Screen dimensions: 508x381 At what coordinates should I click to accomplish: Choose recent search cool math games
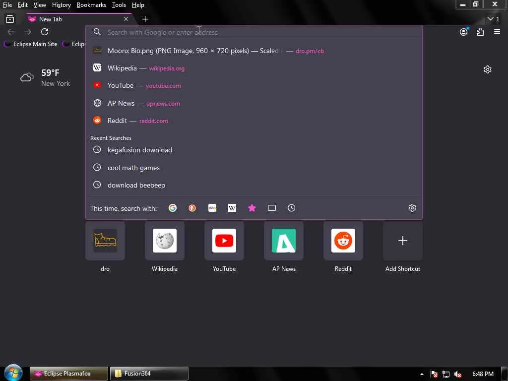pyautogui.click(x=254, y=168)
